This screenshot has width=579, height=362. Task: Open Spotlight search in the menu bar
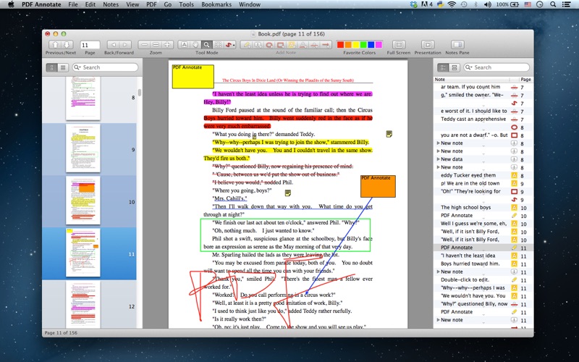point(553,4)
